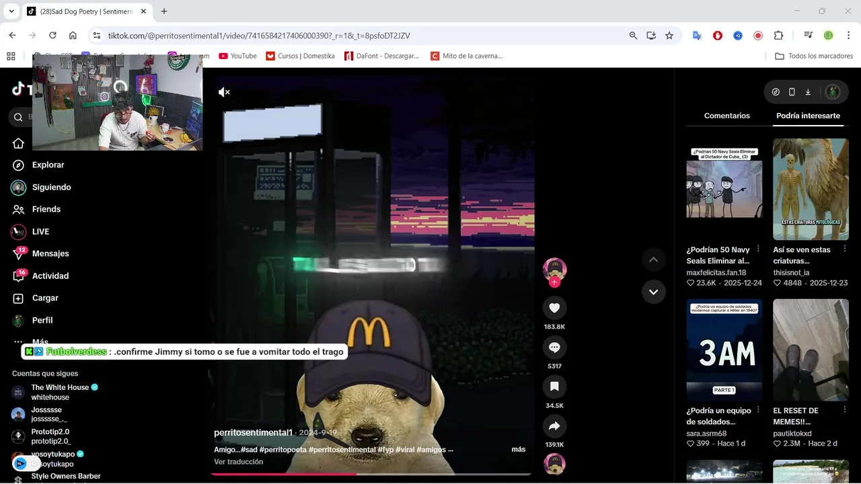Open the 'criaturas mitológicas' video thumbnail
The width and height of the screenshot is (861, 484).
811,190
